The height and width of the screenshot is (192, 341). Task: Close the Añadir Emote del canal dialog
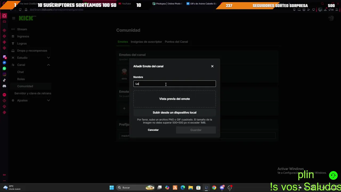pos(212,66)
